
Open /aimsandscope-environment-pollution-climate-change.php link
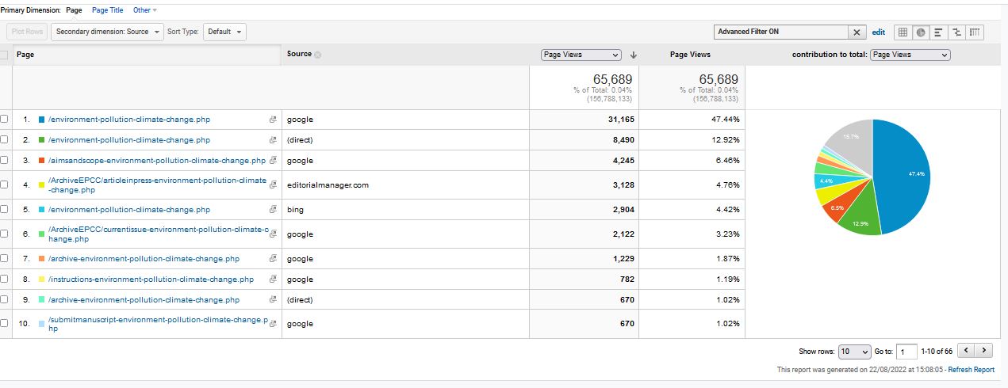click(157, 161)
